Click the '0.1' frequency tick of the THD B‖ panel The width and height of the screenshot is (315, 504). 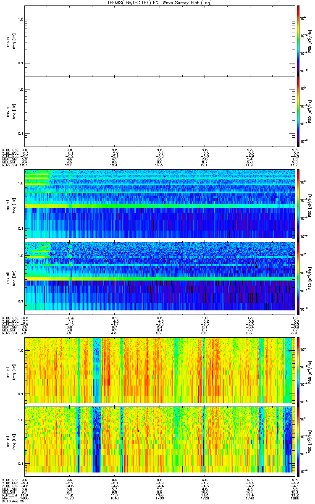click(20, 301)
